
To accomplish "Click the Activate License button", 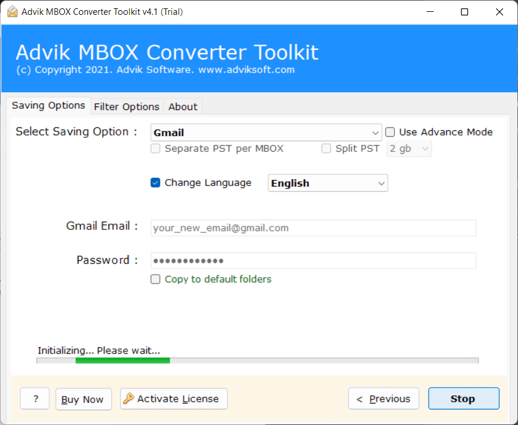I will pos(174,399).
